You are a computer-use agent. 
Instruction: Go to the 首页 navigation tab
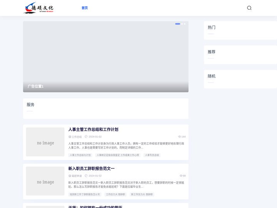click(x=85, y=8)
